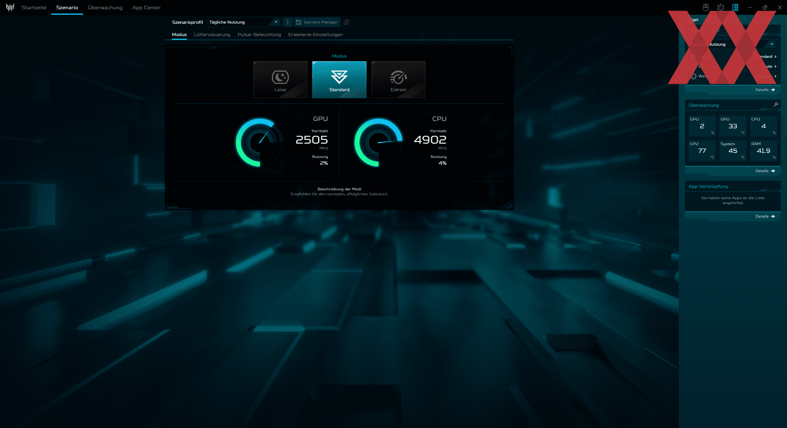Screen dimensions: 787x428
Task: Open Details of the scenario widget
Action: point(765,90)
